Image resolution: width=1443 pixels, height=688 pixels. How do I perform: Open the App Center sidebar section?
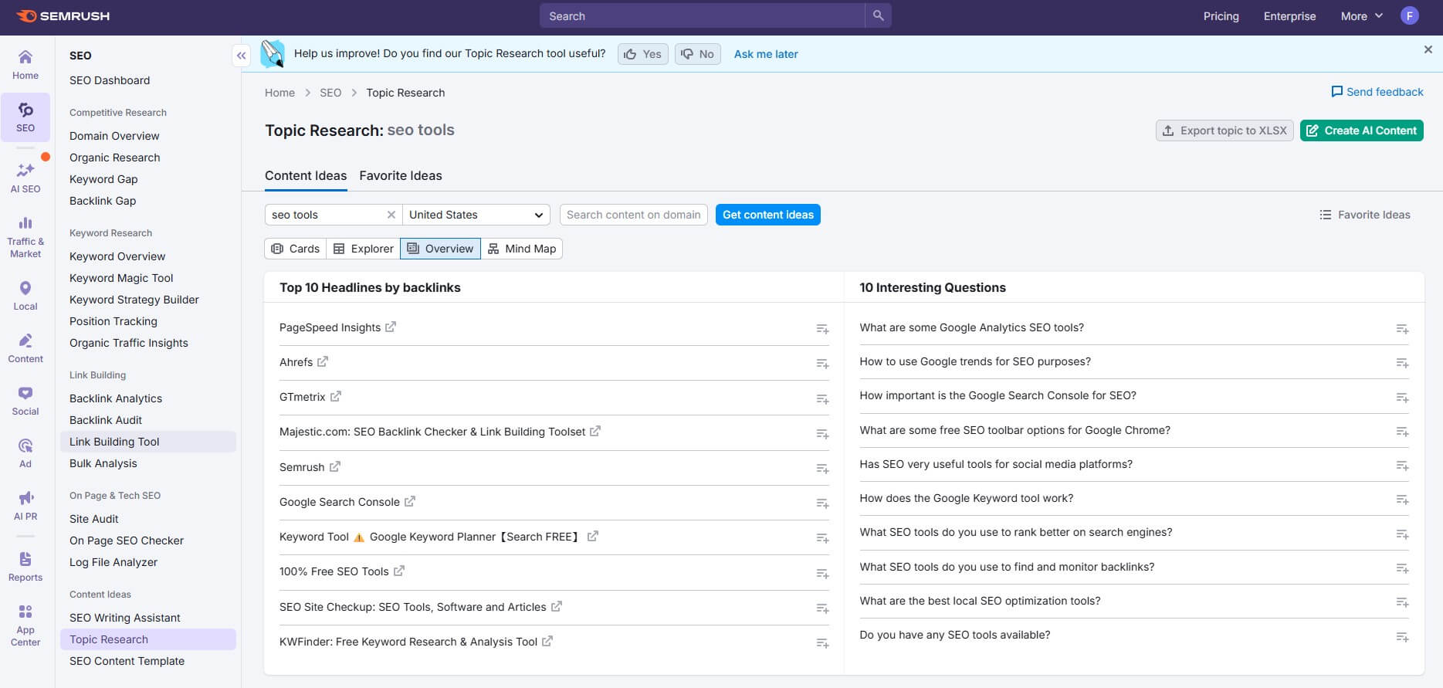tap(25, 625)
